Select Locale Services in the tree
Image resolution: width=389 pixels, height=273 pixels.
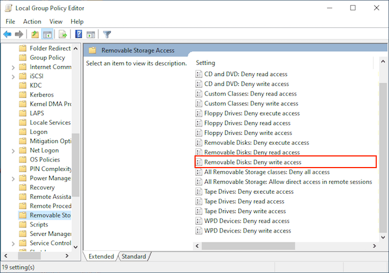pyautogui.click(x=50, y=123)
